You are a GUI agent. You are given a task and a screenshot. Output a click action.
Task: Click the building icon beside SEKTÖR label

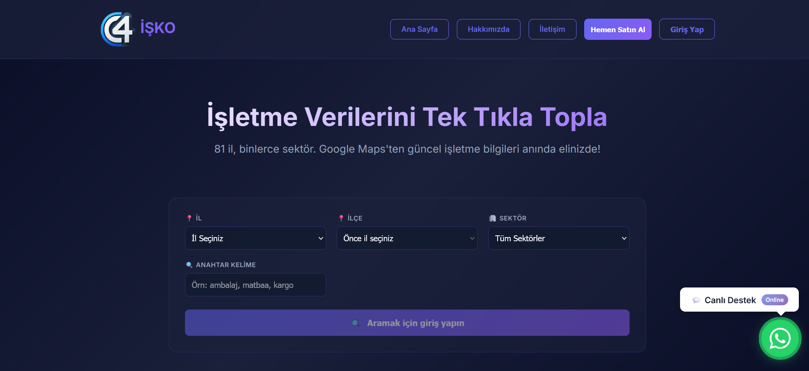493,218
